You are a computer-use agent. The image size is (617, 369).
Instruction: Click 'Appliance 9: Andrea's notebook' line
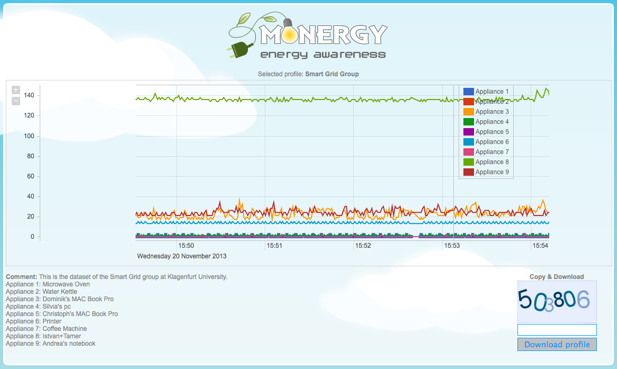point(50,344)
